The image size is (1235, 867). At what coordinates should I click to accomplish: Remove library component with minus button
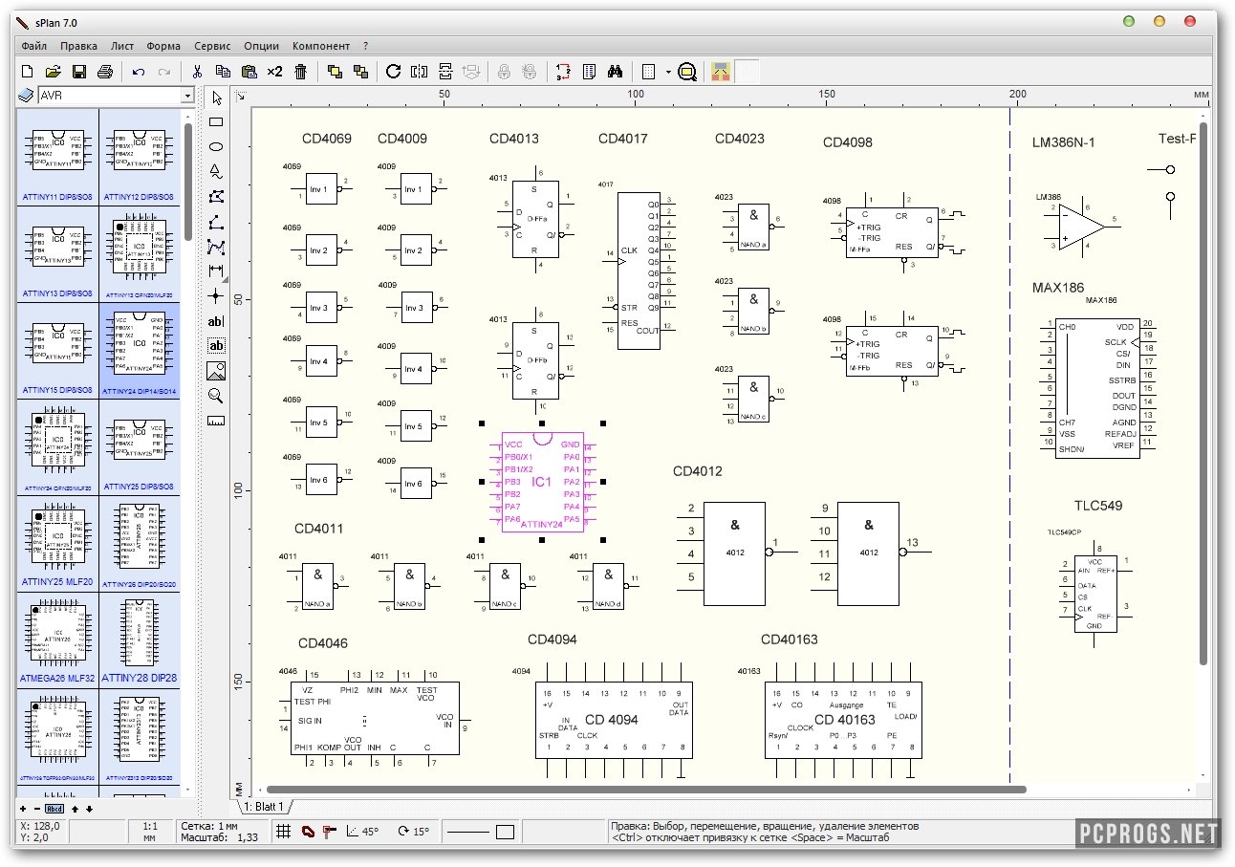click(36, 809)
